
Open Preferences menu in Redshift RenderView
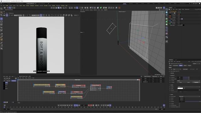(11, 13)
